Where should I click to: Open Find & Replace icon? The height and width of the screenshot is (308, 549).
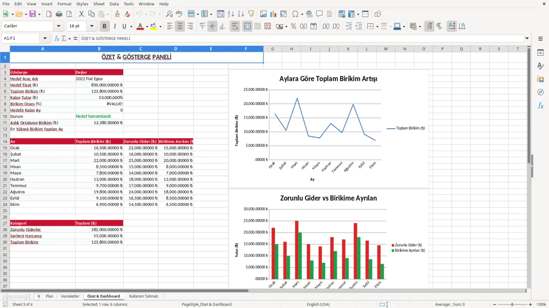coord(169,14)
